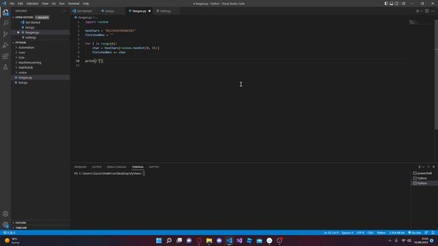Switch to the Terminal panel tab
The height and width of the screenshot is (246, 438).
(x=138, y=167)
